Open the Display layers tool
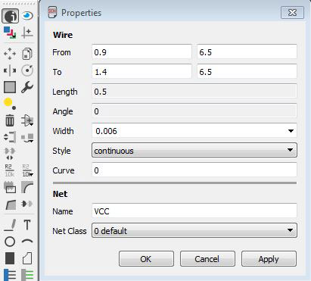 (x=10, y=33)
